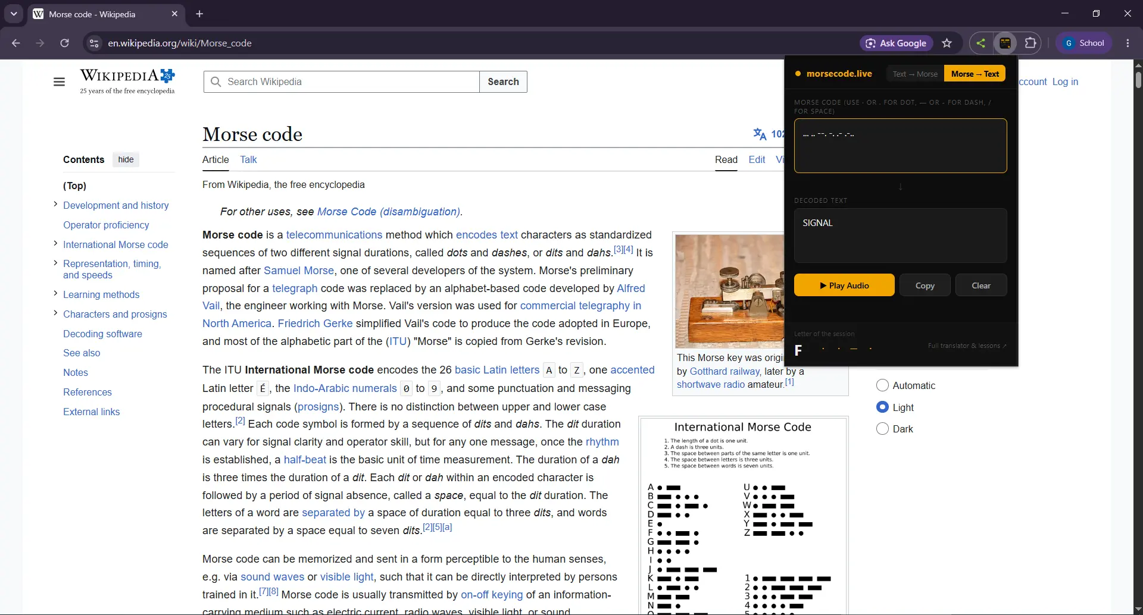Click the Log in link
Screen dimensions: 1143x615
[1065, 81]
